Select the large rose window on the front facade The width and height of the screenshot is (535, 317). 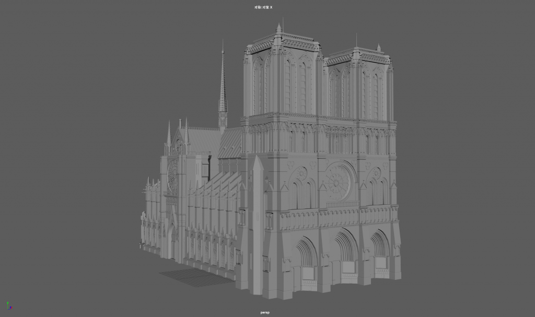point(338,182)
